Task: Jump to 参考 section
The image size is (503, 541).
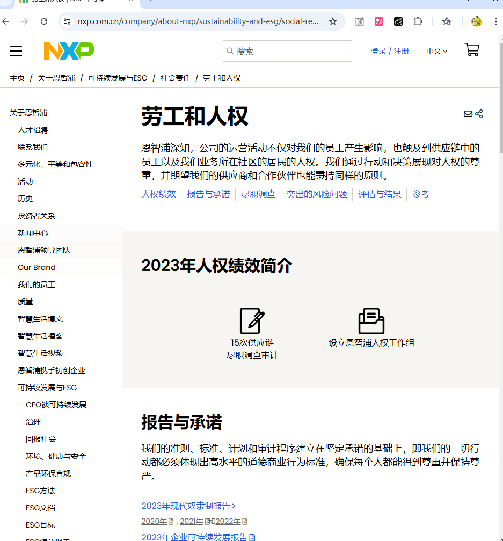Action: 421,194
